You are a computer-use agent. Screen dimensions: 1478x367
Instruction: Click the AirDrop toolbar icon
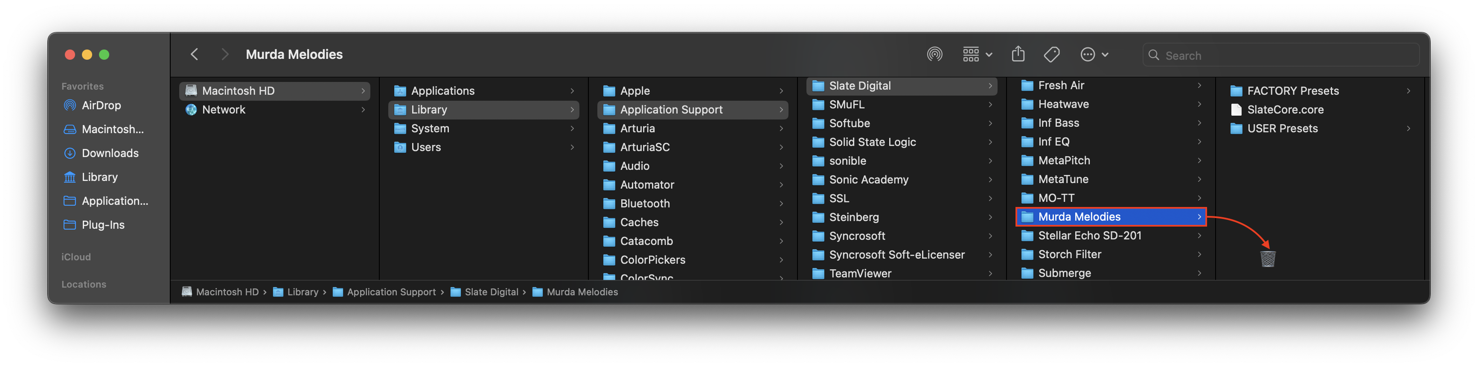coord(934,55)
